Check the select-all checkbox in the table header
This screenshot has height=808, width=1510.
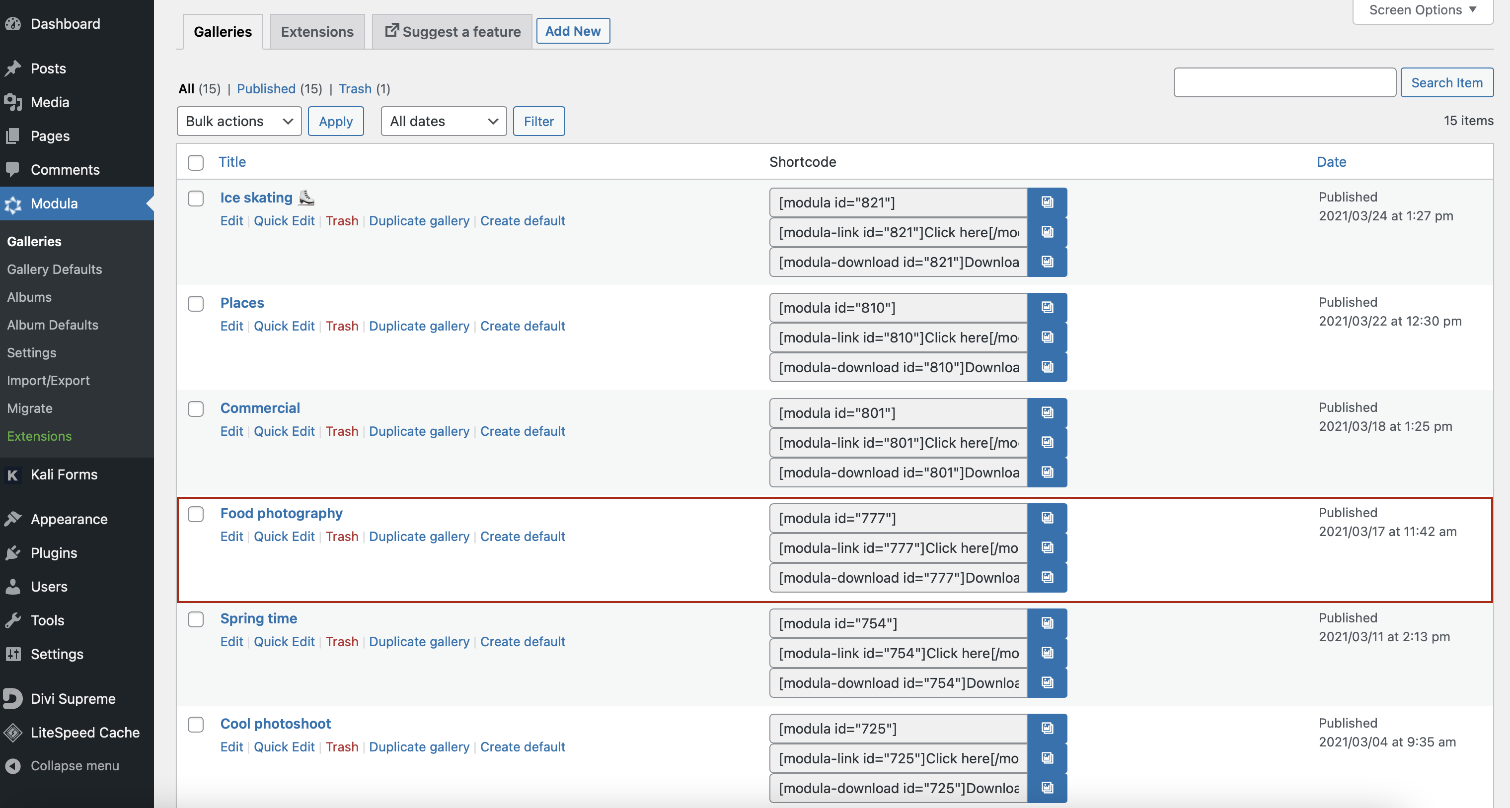(196, 163)
